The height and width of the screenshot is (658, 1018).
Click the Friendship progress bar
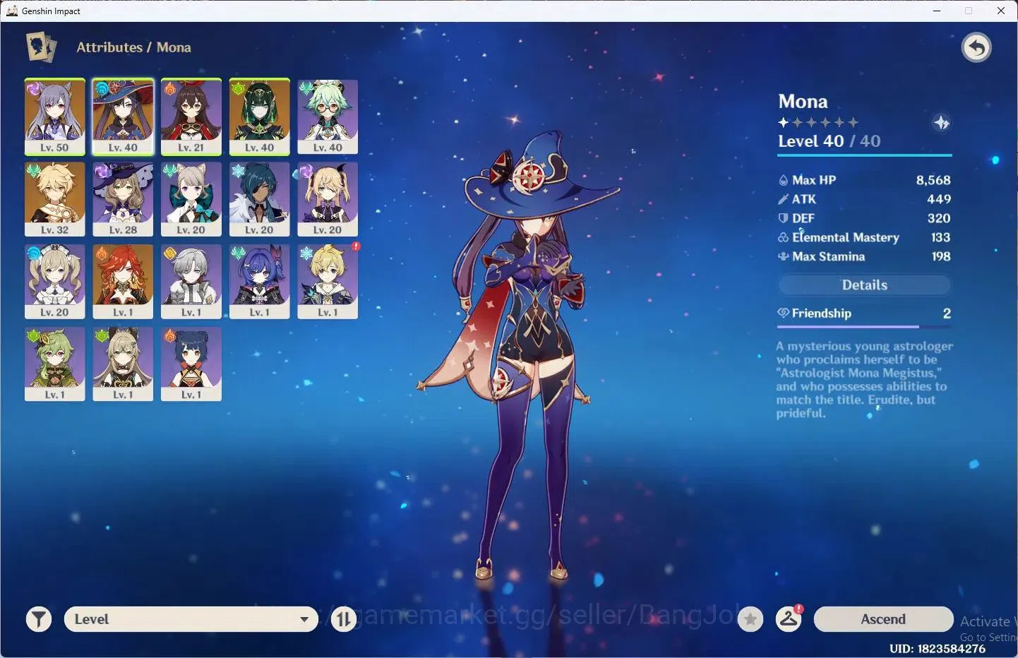coord(864,327)
